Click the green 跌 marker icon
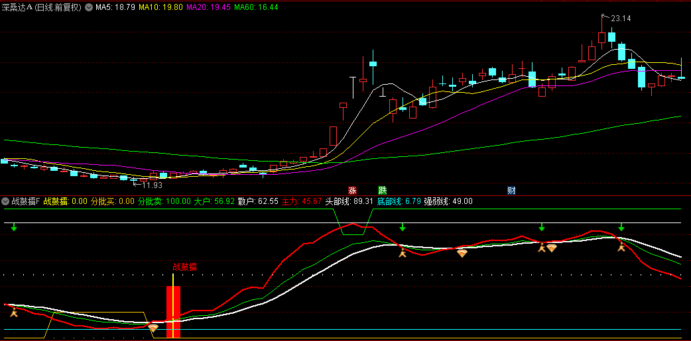Screen dimensions: 691x341 pos(382,191)
